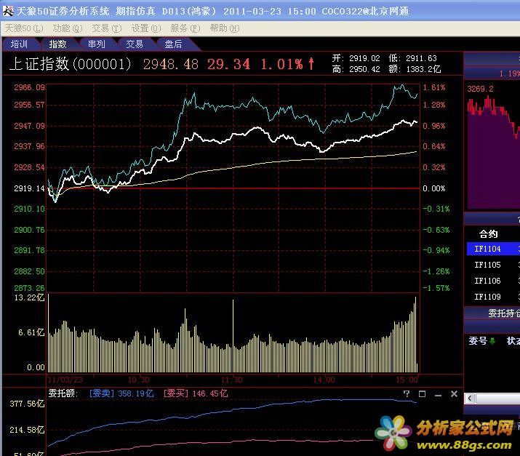Open the 天狼50(L) menu

[x=23, y=28]
